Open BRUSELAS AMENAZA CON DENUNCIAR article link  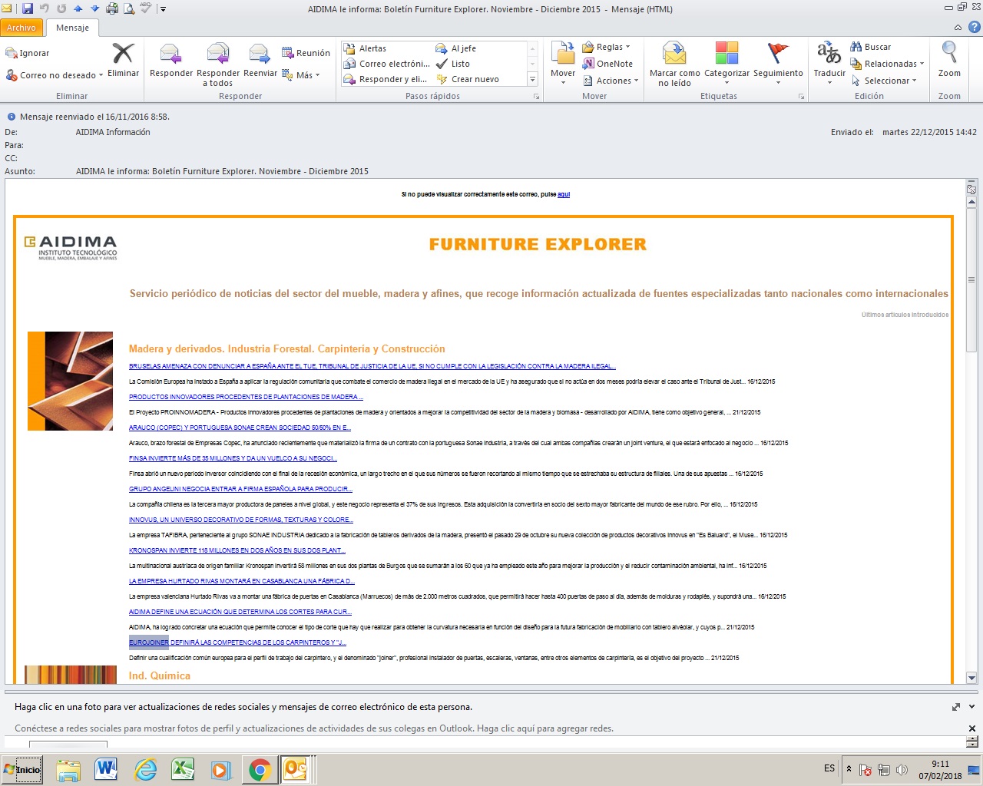[x=372, y=367]
